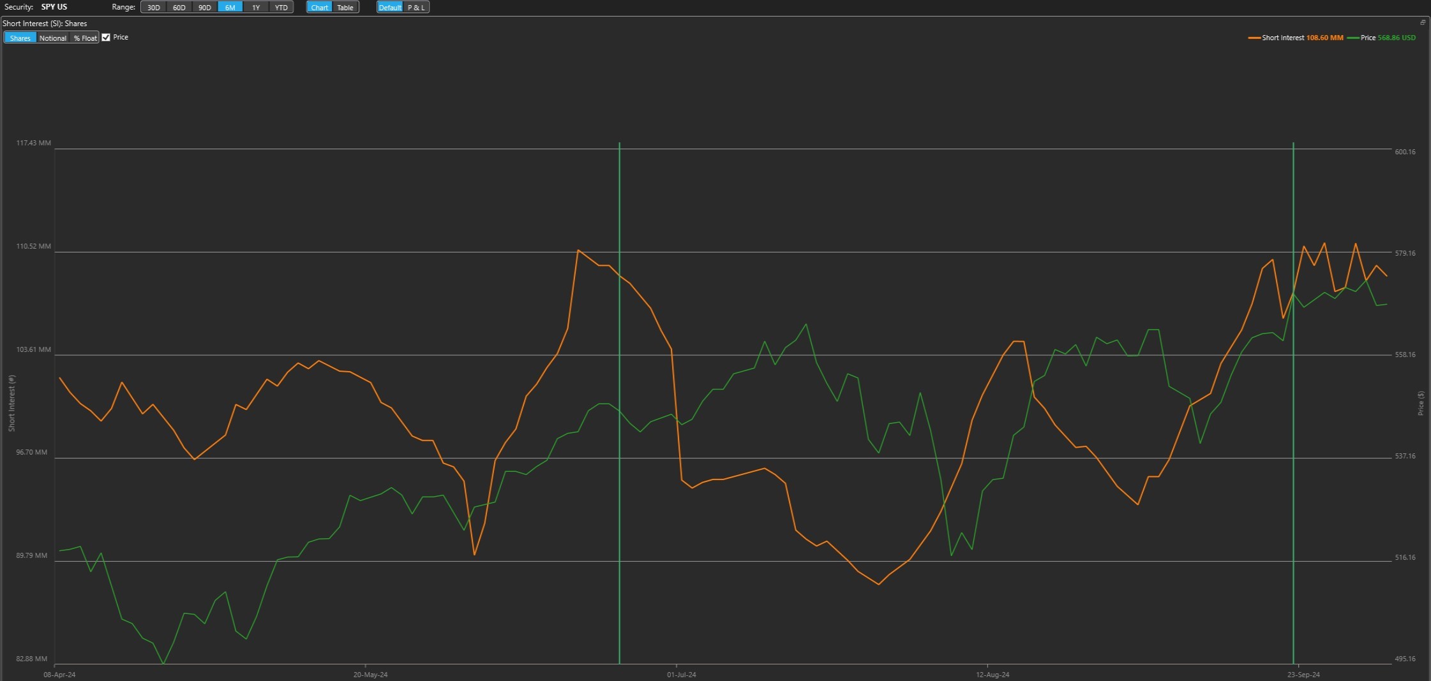The width and height of the screenshot is (1431, 681).
Task: Choose the Default display mode
Action: pos(390,8)
